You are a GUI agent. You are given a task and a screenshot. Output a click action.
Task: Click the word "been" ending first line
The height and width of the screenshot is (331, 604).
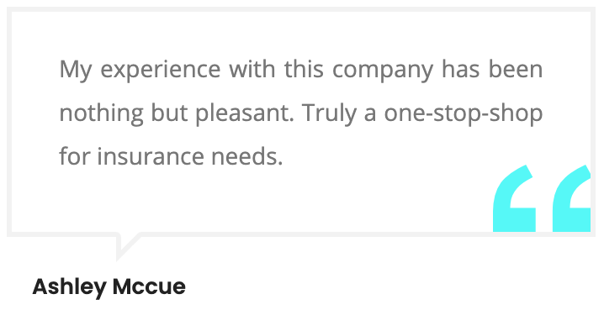click(516, 69)
